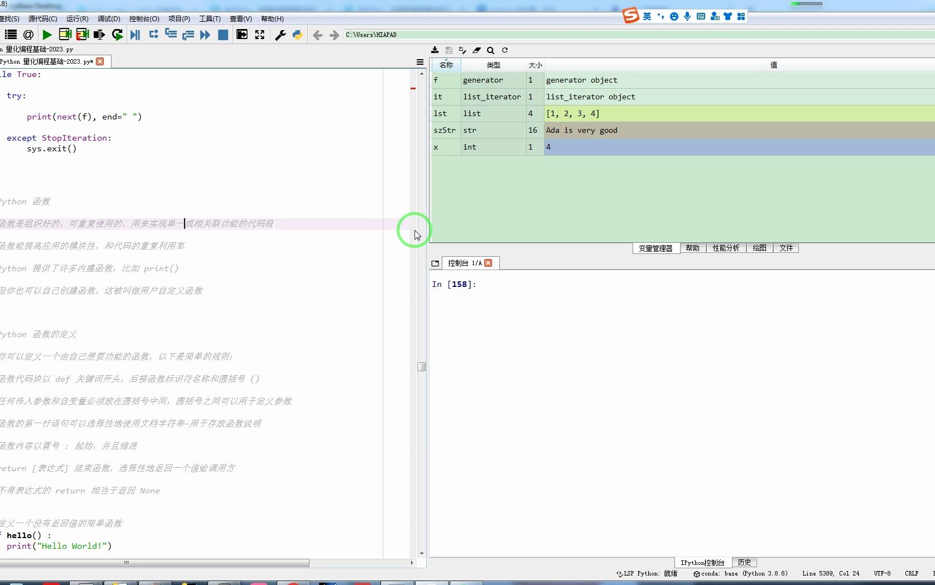
Task: Open the 调试(D) menu
Action: [109, 19]
